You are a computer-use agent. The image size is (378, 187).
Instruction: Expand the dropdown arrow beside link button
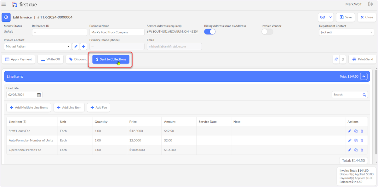(x=330, y=17)
